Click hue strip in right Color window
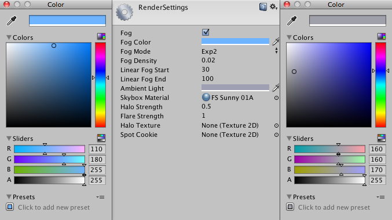This screenshot has height=220, width=392. (380, 85)
